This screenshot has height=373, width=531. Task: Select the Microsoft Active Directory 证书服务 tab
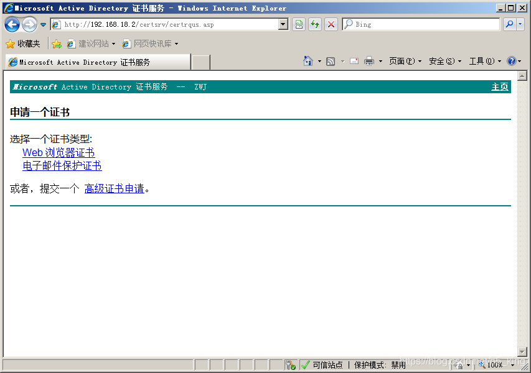(98, 62)
